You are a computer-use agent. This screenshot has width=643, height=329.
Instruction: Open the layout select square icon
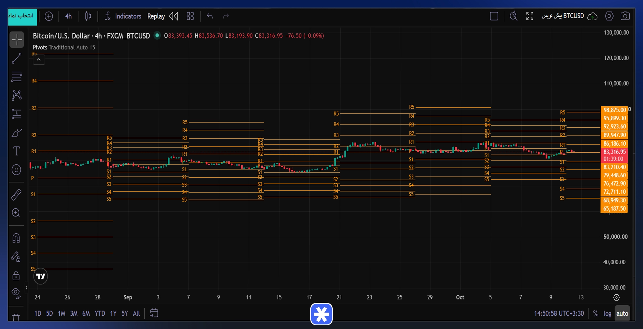point(494,16)
